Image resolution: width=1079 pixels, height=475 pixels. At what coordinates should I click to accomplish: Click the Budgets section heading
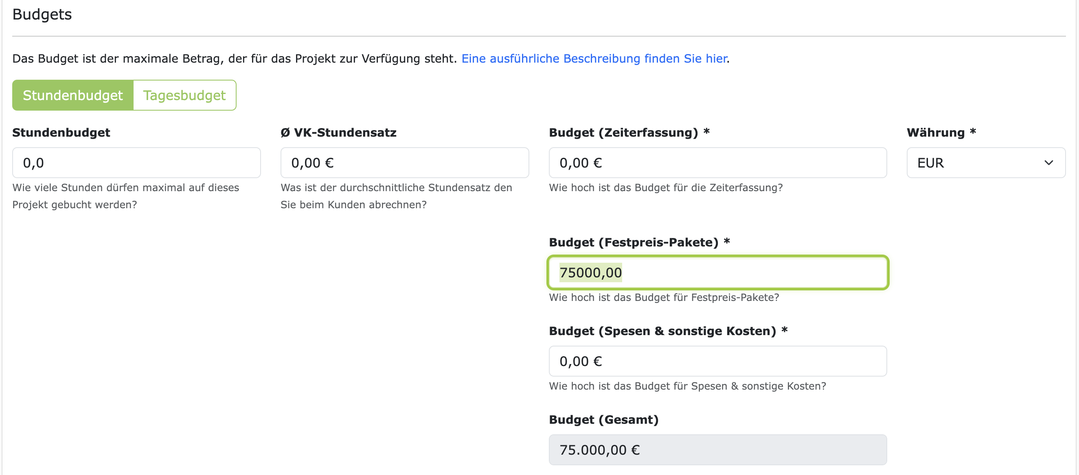pyautogui.click(x=42, y=15)
